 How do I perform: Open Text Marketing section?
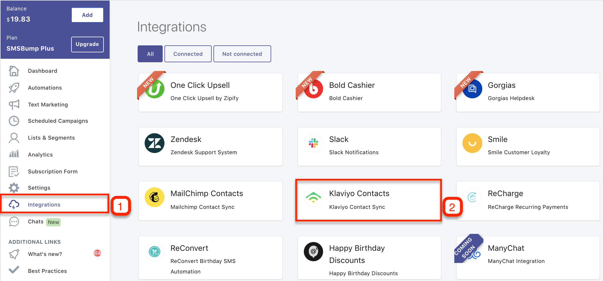[48, 105]
